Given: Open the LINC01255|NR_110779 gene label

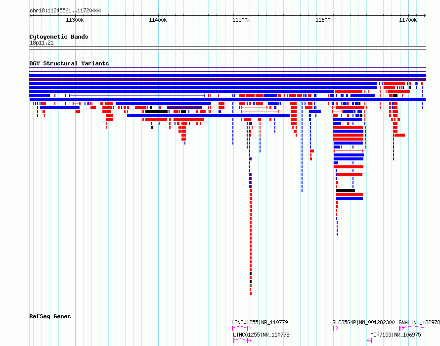Looking at the screenshot, I should pos(260,322).
